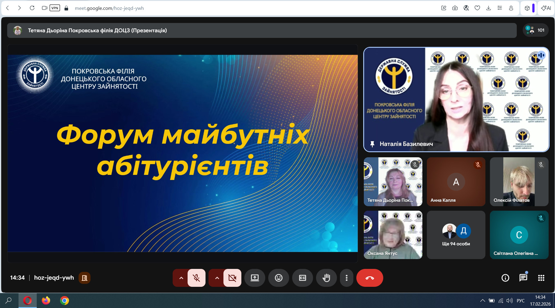Expand video settings arrow beside camera

point(217,278)
